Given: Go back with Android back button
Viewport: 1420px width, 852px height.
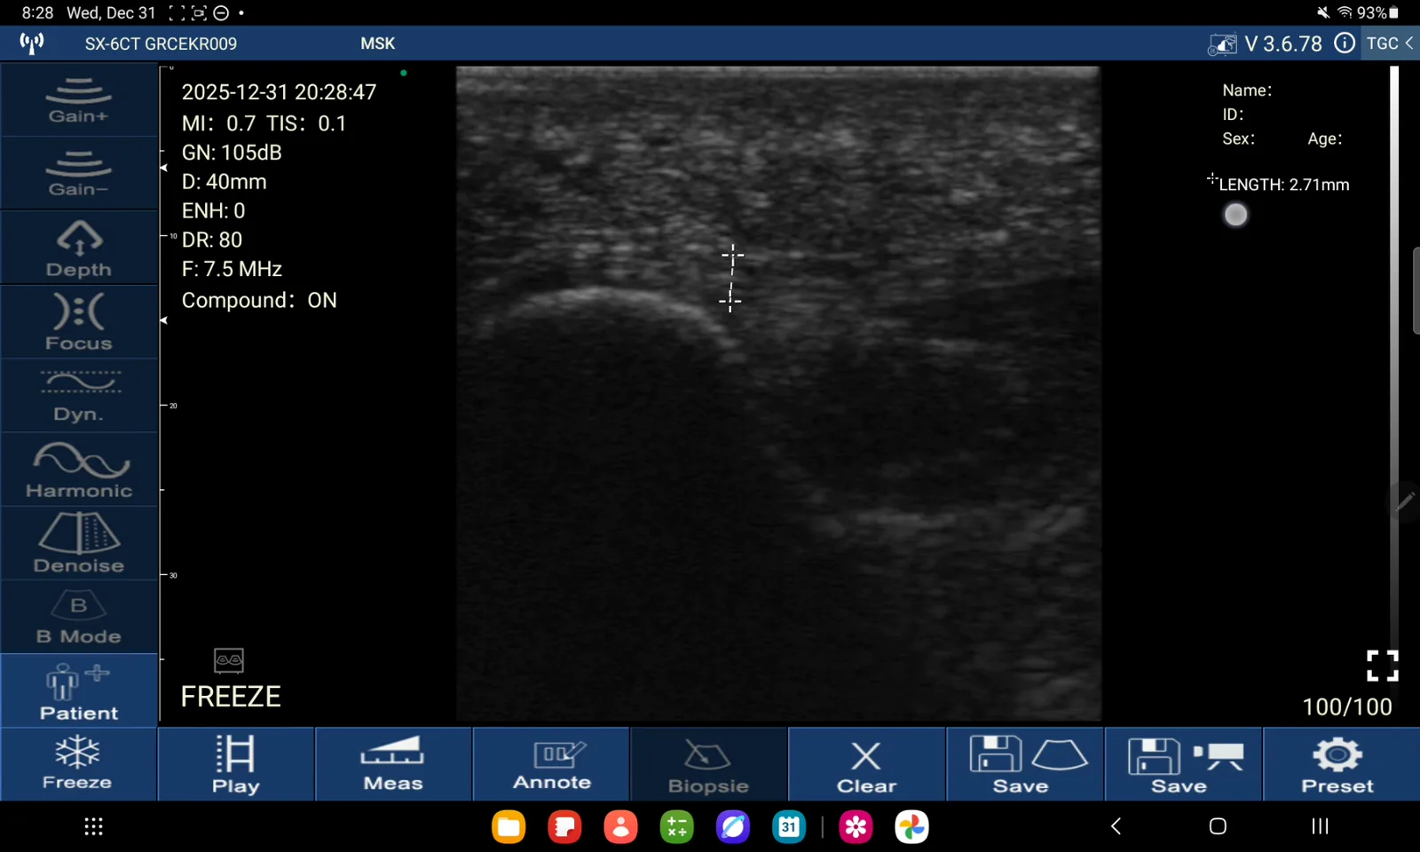Looking at the screenshot, I should (x=1116, y=826).
